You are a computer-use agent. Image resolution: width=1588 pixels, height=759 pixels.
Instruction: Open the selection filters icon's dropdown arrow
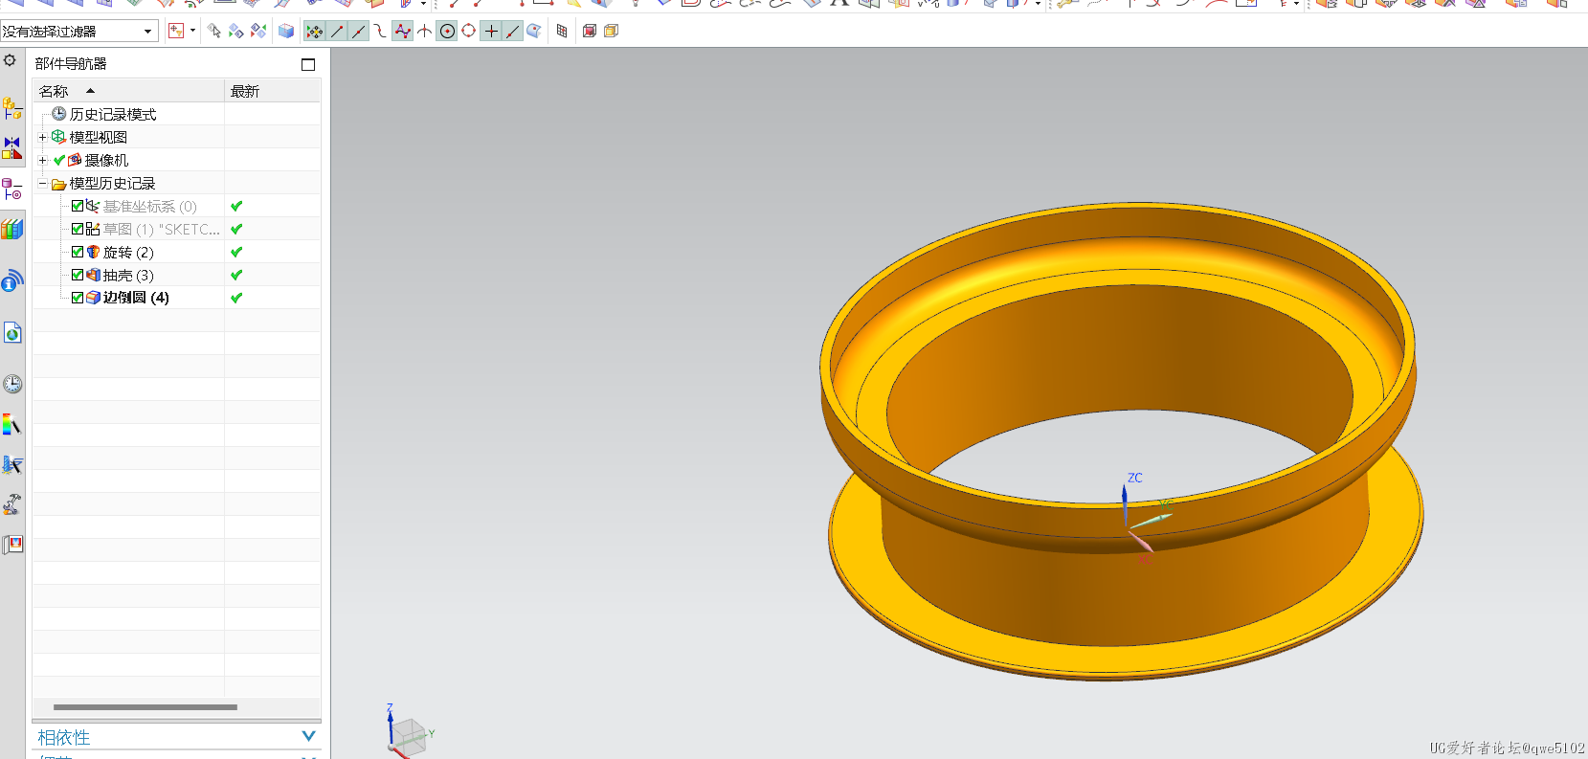click(x=193, y=32)
